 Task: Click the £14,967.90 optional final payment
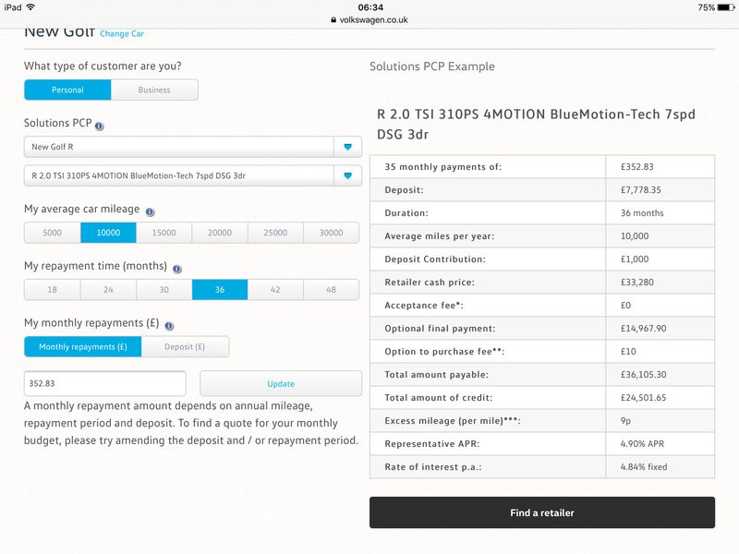pos(643,329)
